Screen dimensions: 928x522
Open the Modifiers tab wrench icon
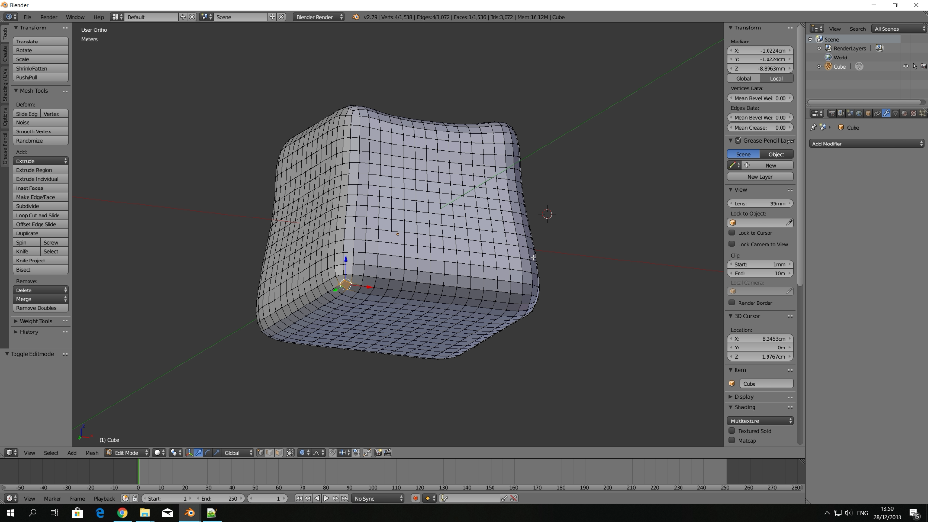coord(886,113)
